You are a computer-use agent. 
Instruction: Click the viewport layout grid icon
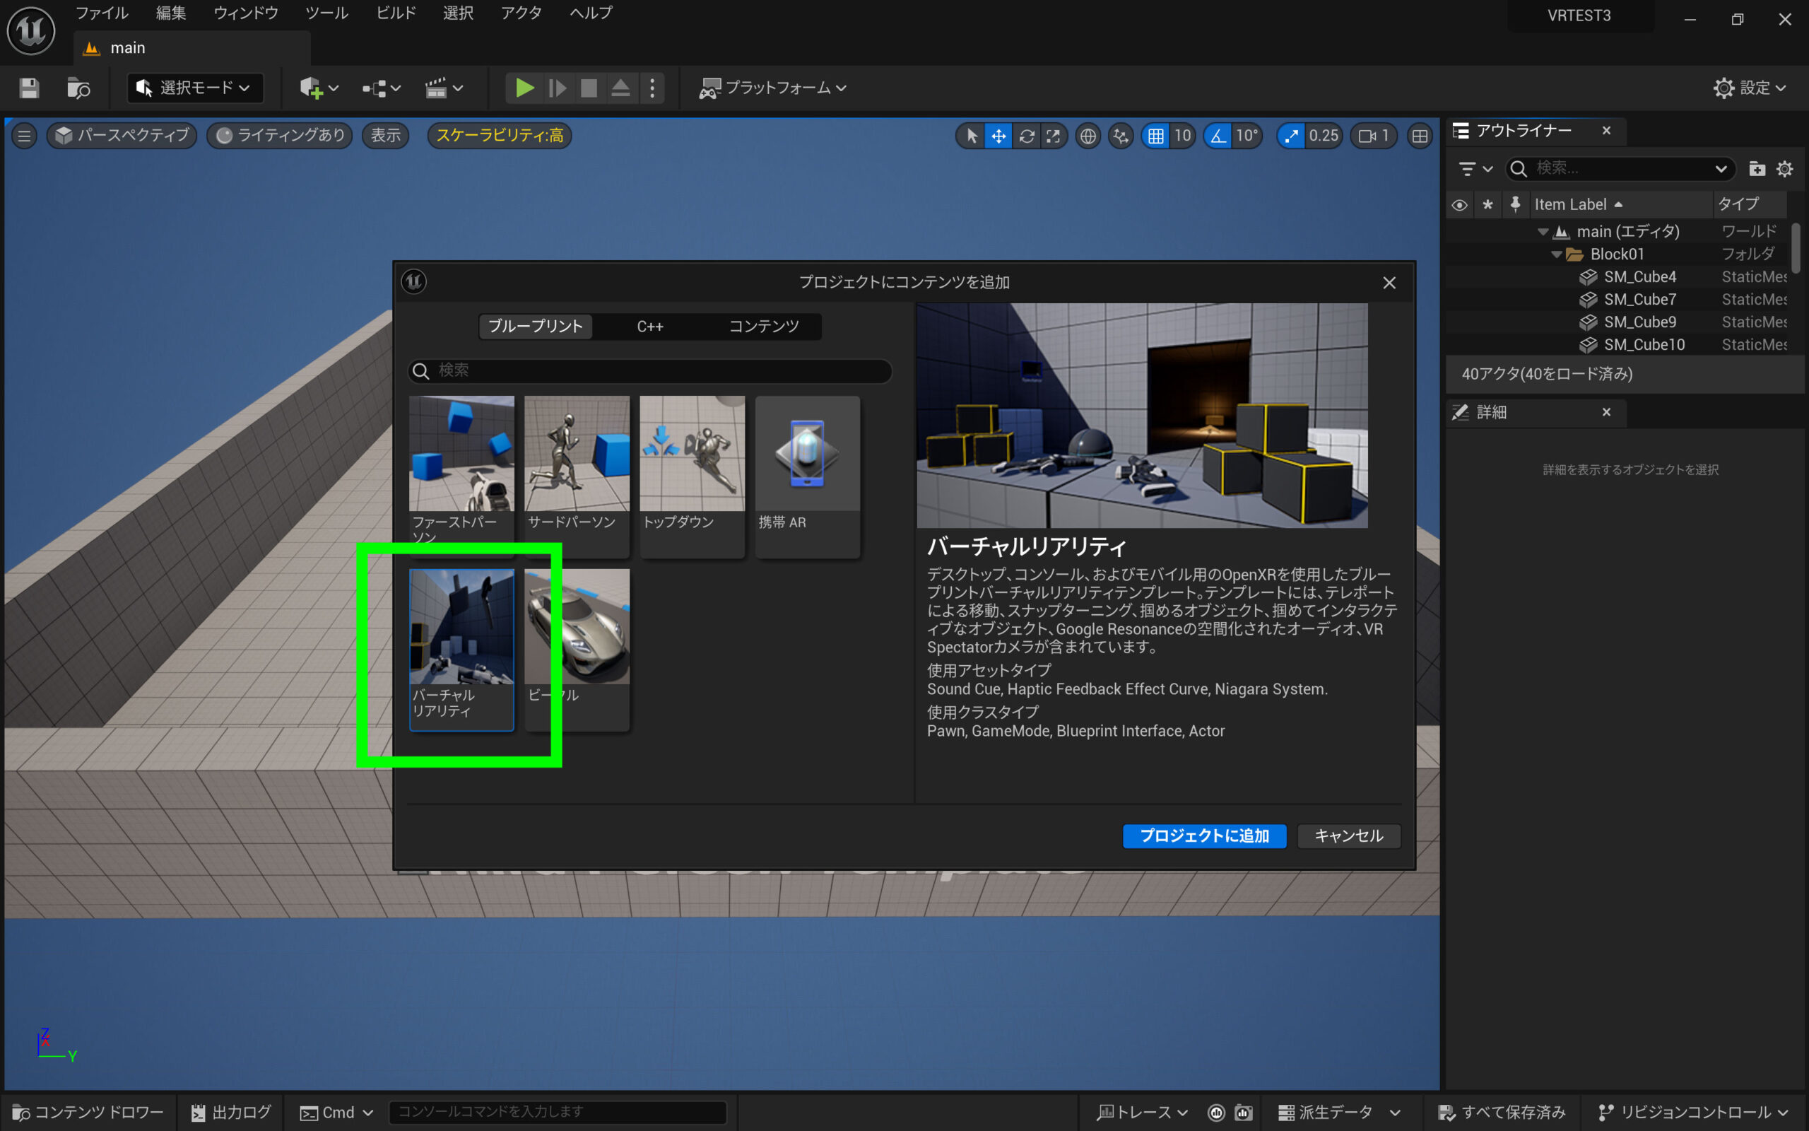[1419, 136]
